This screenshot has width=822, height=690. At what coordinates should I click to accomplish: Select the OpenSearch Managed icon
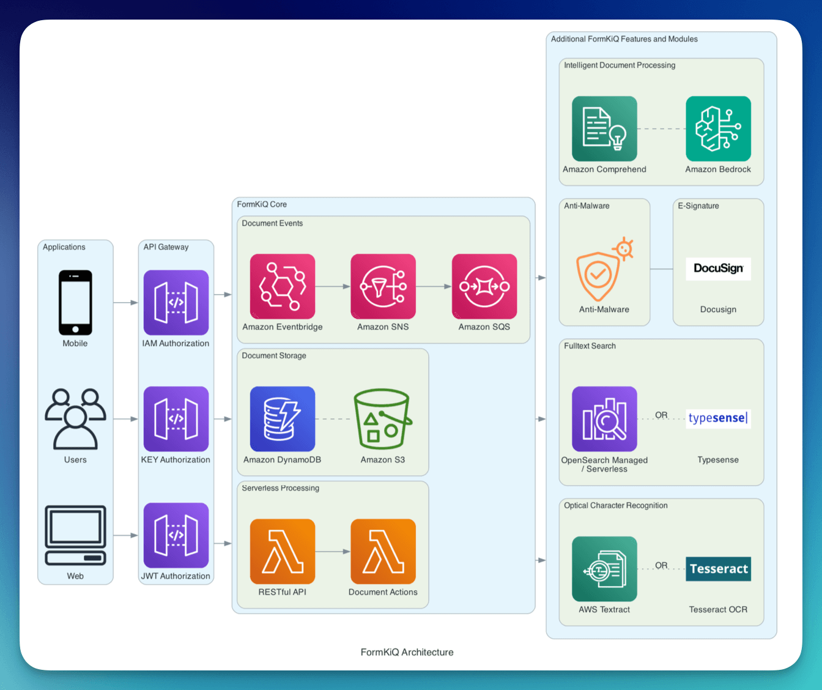(604, 419)
